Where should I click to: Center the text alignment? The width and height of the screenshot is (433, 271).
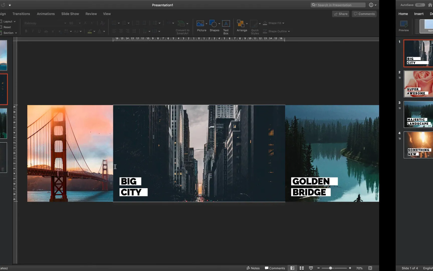[121, 31]
